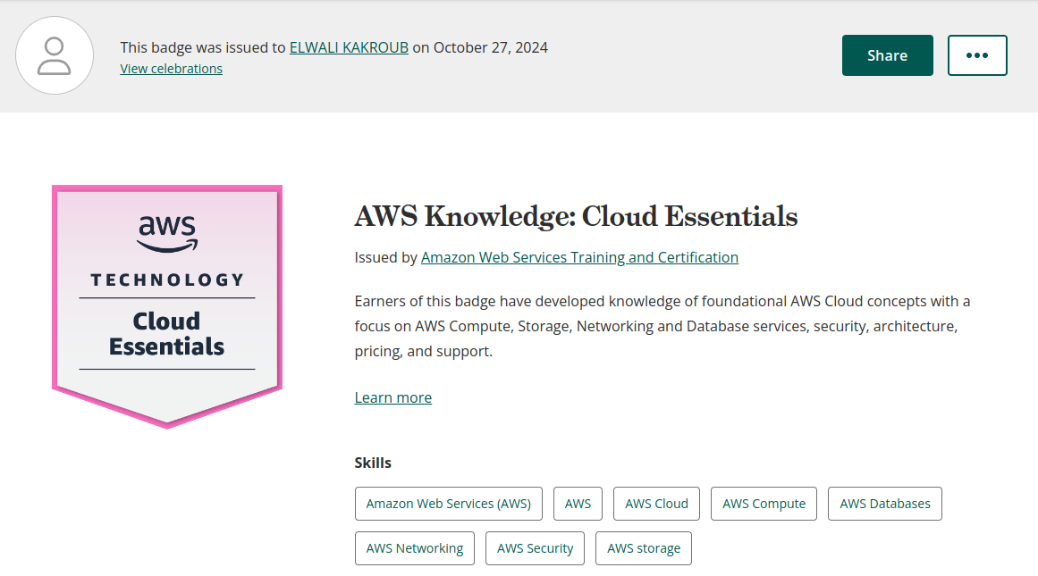Click the profile avatar icon
Screen dimensions: 1038x576
pyautogui.click(x=55, y=55)
